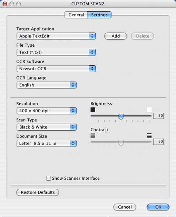
Task: Open the OCR Software dropdown
Action: pyautogui.click(x=56, y=69)
